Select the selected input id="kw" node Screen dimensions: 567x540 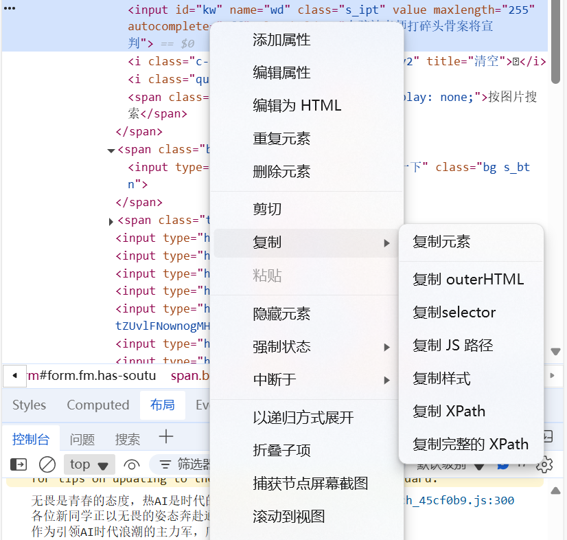point(275,26)
